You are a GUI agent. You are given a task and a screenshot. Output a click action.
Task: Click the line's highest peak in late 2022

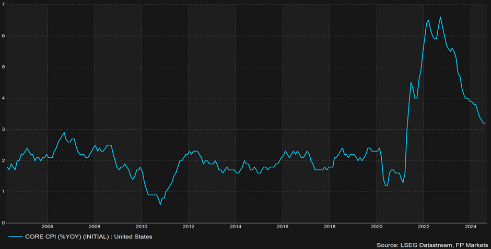(x=440, y=17)
